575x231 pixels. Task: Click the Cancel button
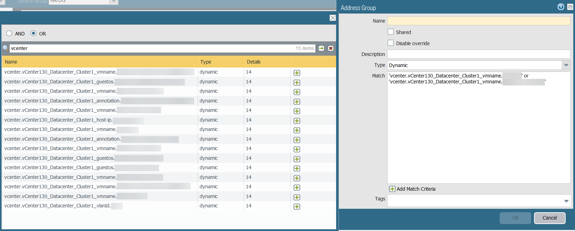[549, 218]
